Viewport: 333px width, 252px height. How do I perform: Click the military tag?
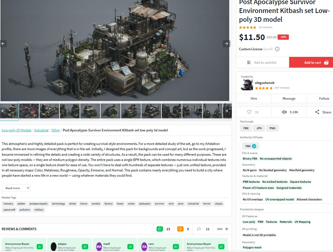tap(39, 210)
